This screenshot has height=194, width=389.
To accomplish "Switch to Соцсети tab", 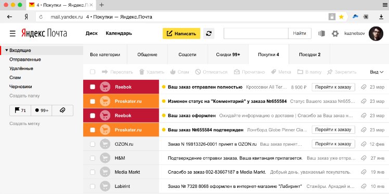I will click(187, 54).
